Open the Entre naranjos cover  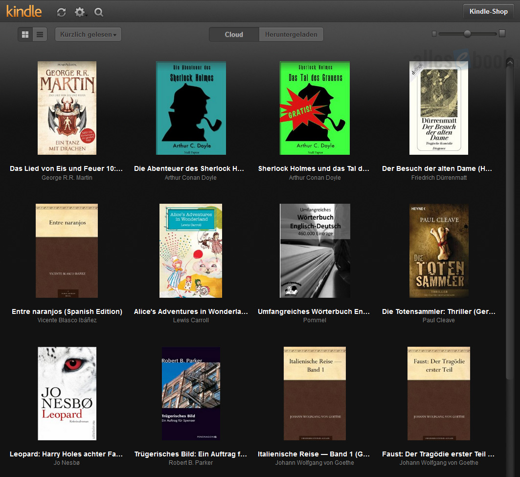(67, 251)
